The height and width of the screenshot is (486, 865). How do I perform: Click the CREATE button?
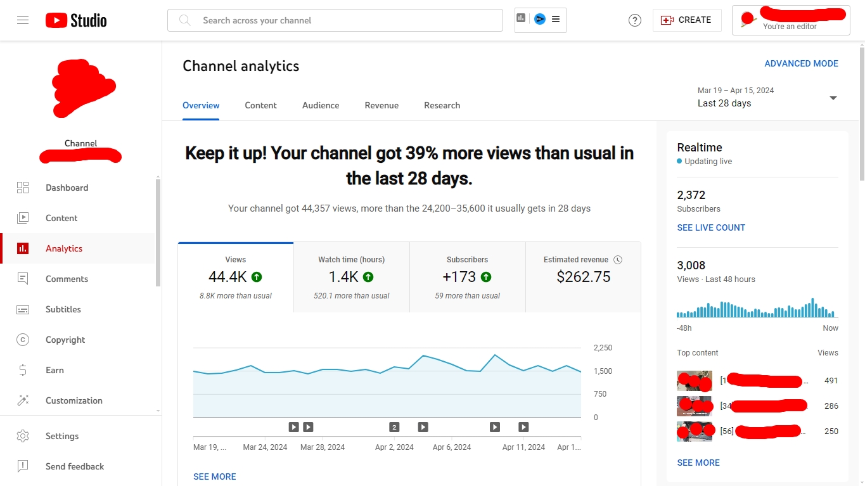686,20
